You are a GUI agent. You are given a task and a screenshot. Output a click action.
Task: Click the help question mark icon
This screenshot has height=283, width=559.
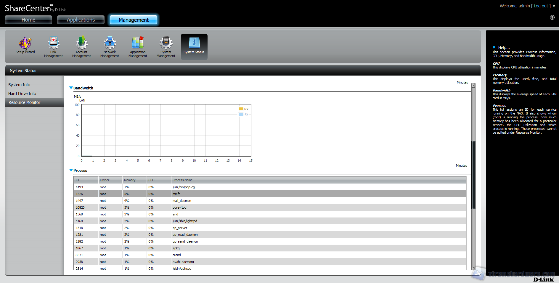tap(552, 17)
